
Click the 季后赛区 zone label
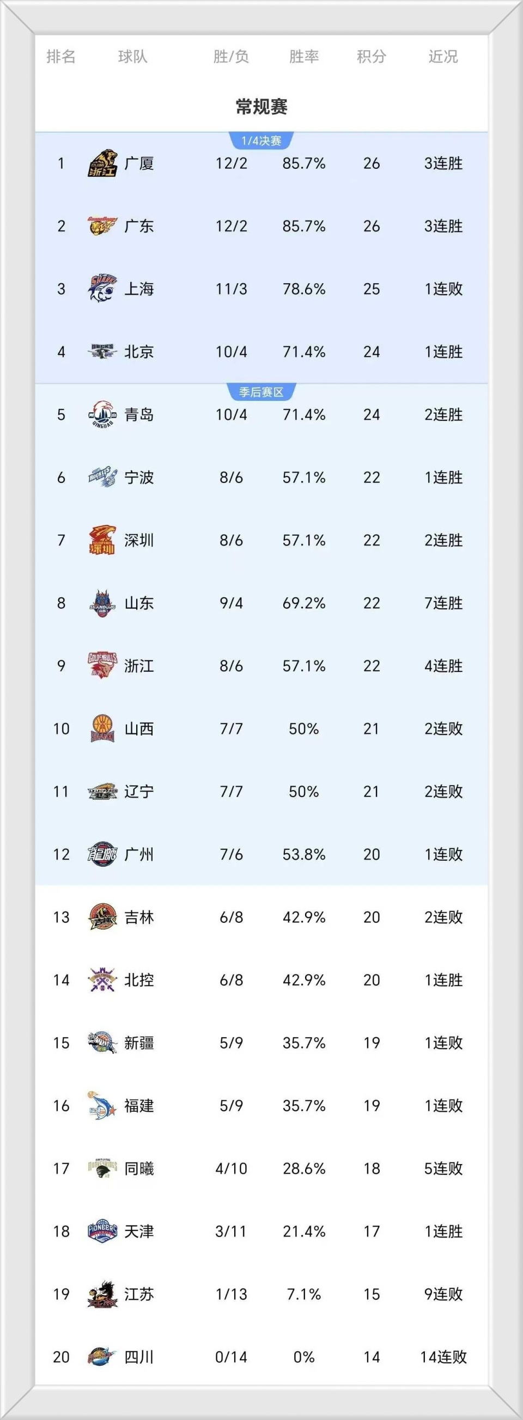click(261, 393)
